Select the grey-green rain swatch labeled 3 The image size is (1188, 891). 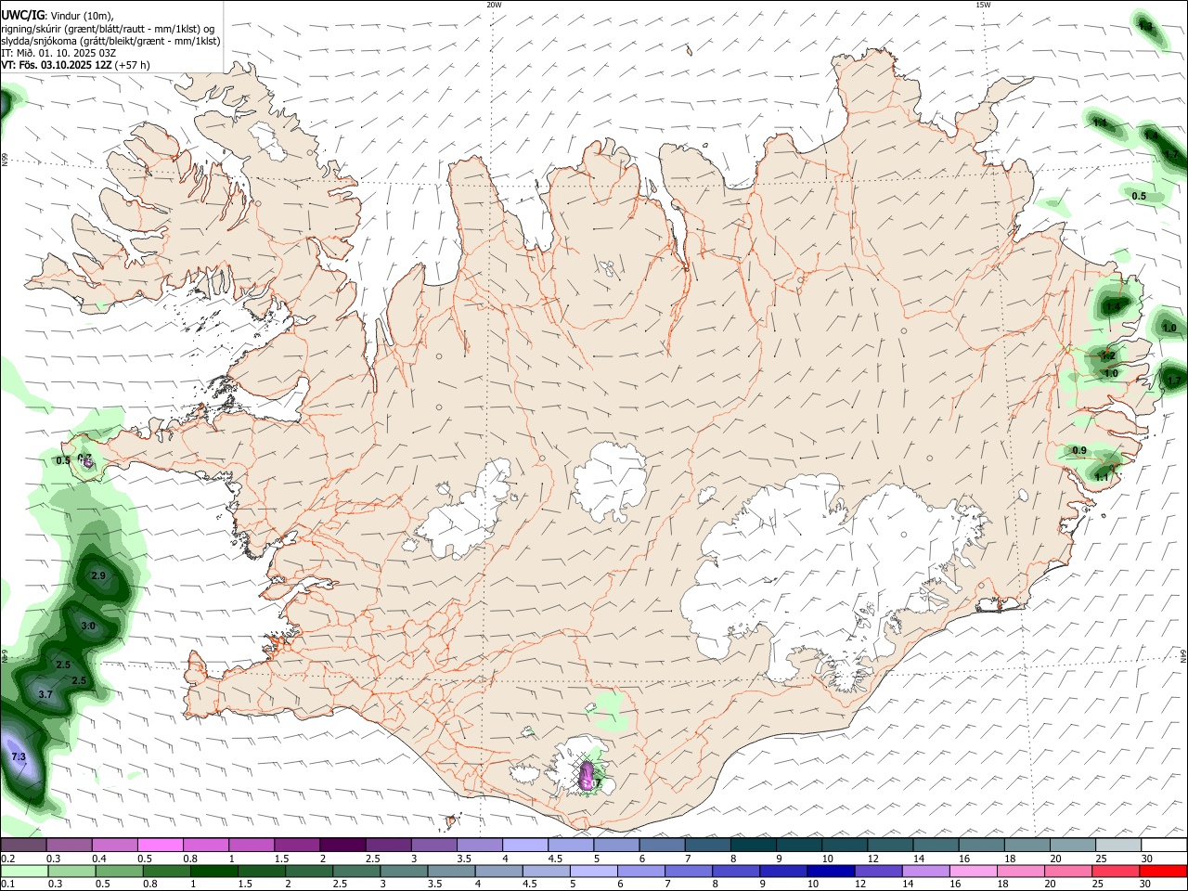coord(403,871)
